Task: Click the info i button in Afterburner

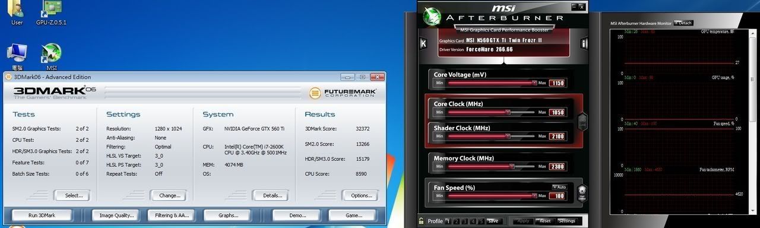Action: pyautogui.click(x=584, y=43)
